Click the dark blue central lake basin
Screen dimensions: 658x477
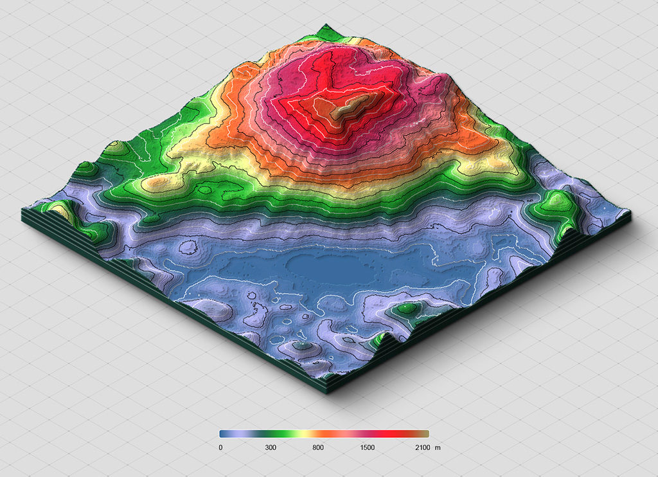coord(332,268)
